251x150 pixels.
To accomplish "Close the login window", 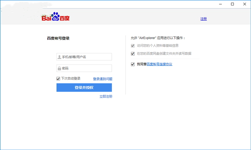I will pos(245,4).
